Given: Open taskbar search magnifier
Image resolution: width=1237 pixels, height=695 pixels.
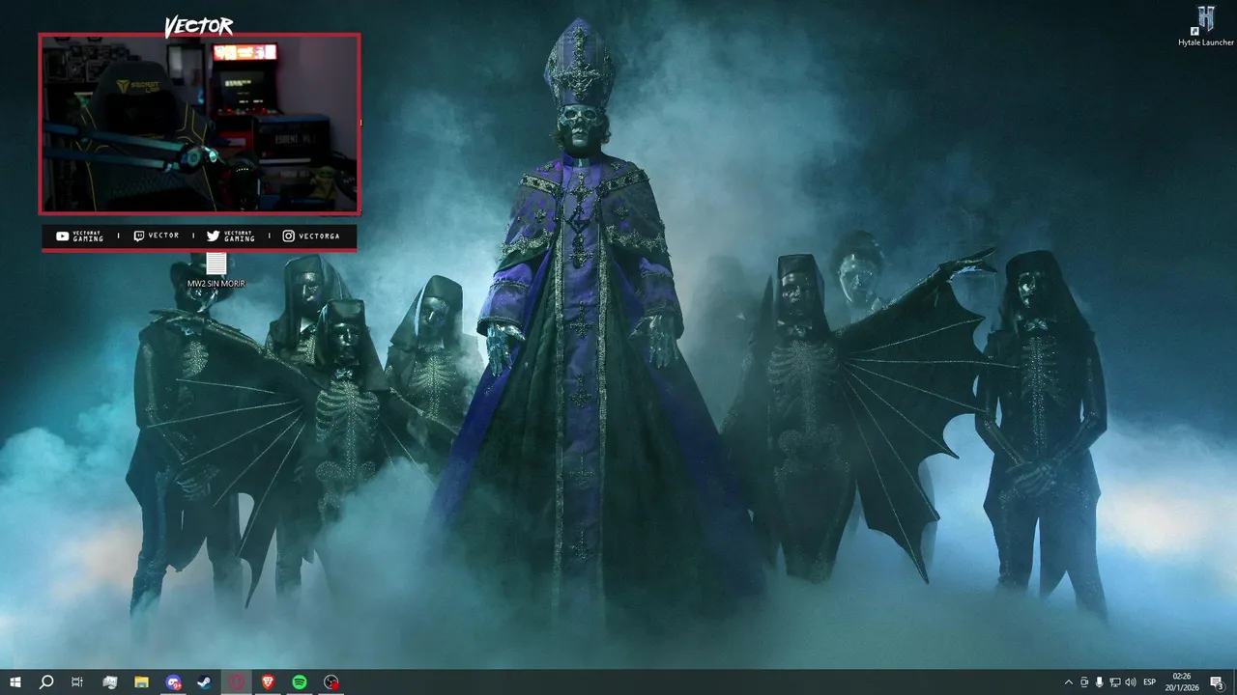Looking at the screenshot, I should pyautogui.click(x=46, y=682).
